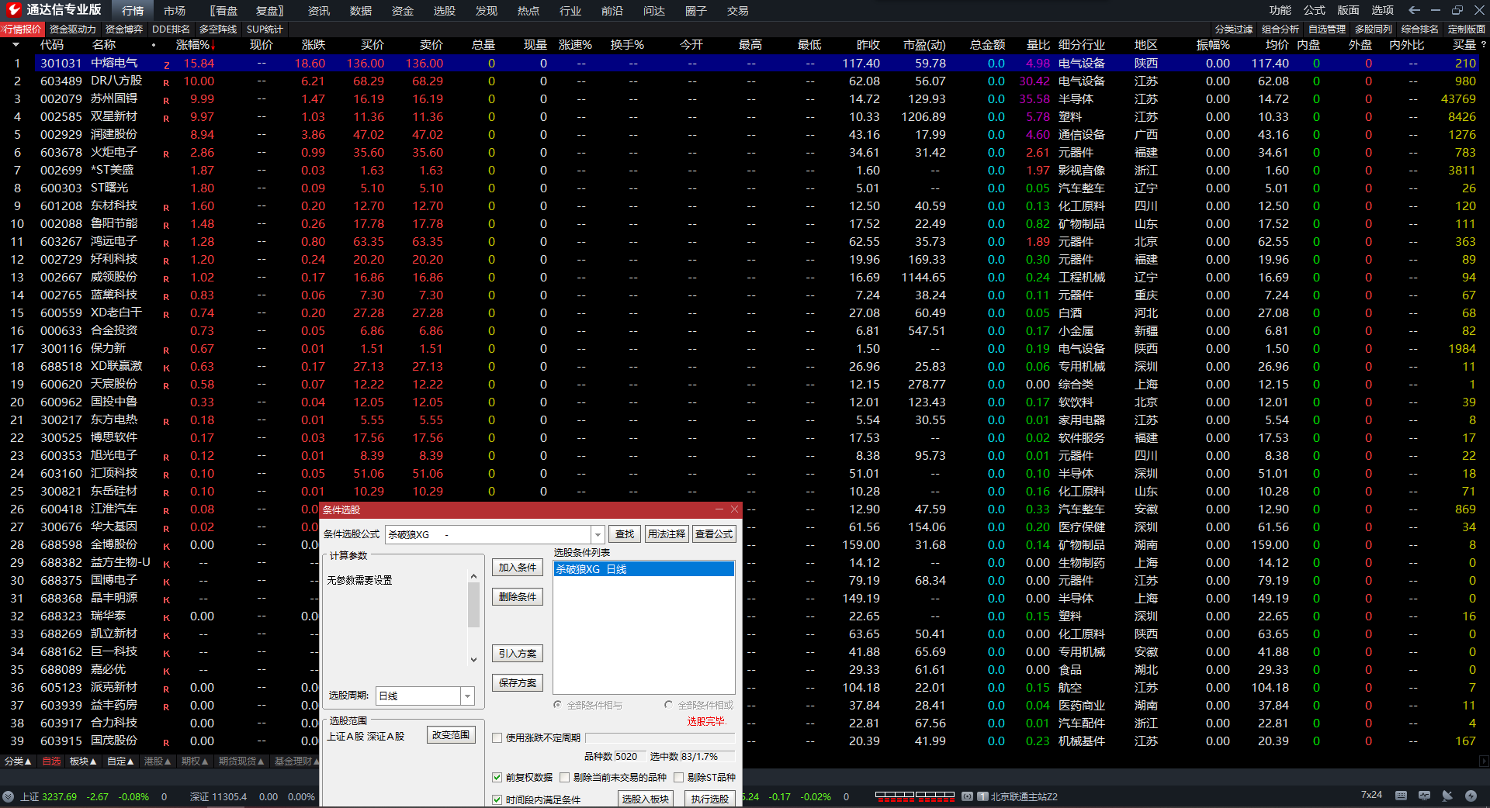Click the satellite dish status icon
Viewport: 1490px width, 808px height.
click(1447, 796)
